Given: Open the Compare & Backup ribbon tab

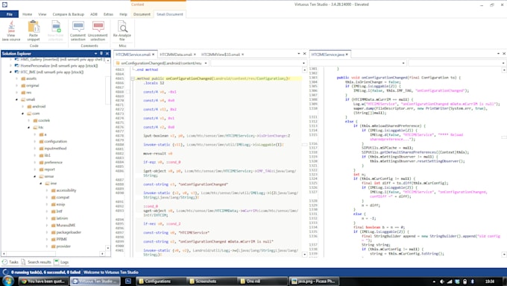Looking at the screenshot, I should click(x=69, y=14).
